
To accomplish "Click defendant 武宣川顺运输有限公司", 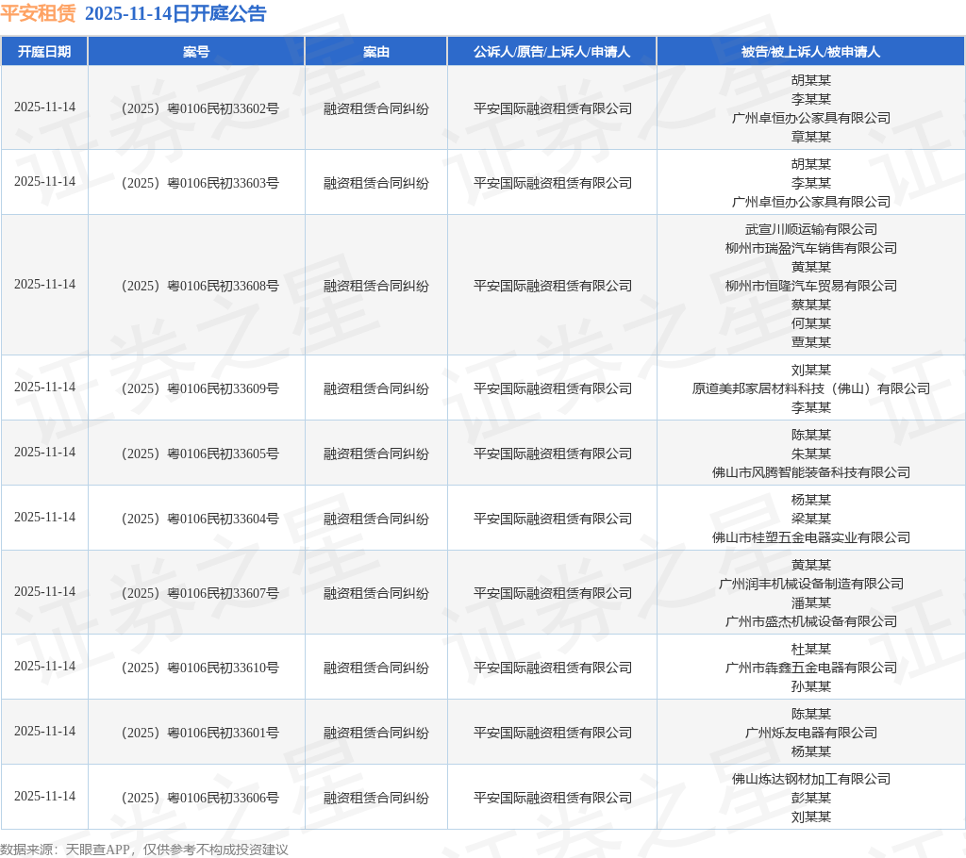I will click(810, 230).
